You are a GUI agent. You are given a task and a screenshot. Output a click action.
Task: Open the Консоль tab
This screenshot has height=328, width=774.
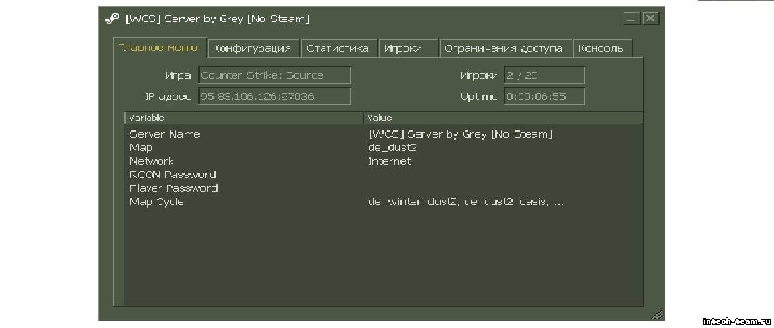(602, 48)
